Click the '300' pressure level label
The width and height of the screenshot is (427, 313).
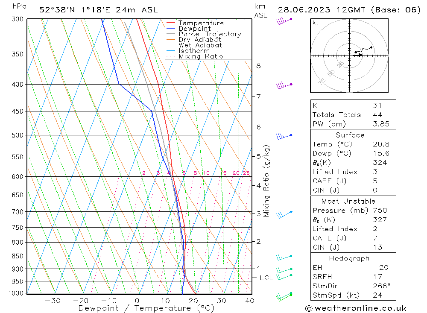coord(18,19)
